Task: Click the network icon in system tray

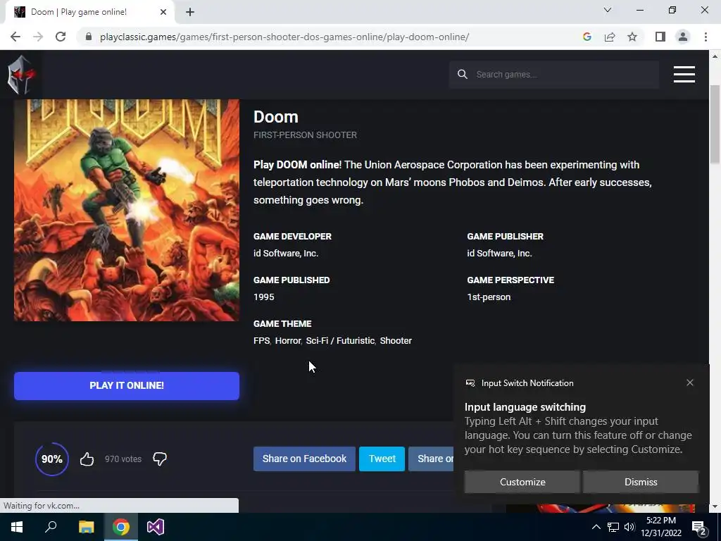Action: (x=613, y=527)
